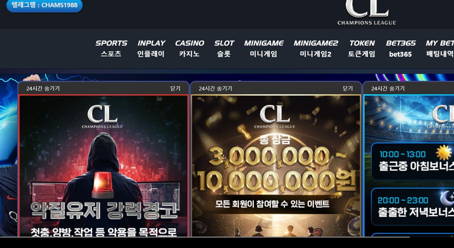The width and height of the screenshot is (454, 248).
Task: Open the SPORTS 스포츠 menu
Action: click(x=111, y=48)
